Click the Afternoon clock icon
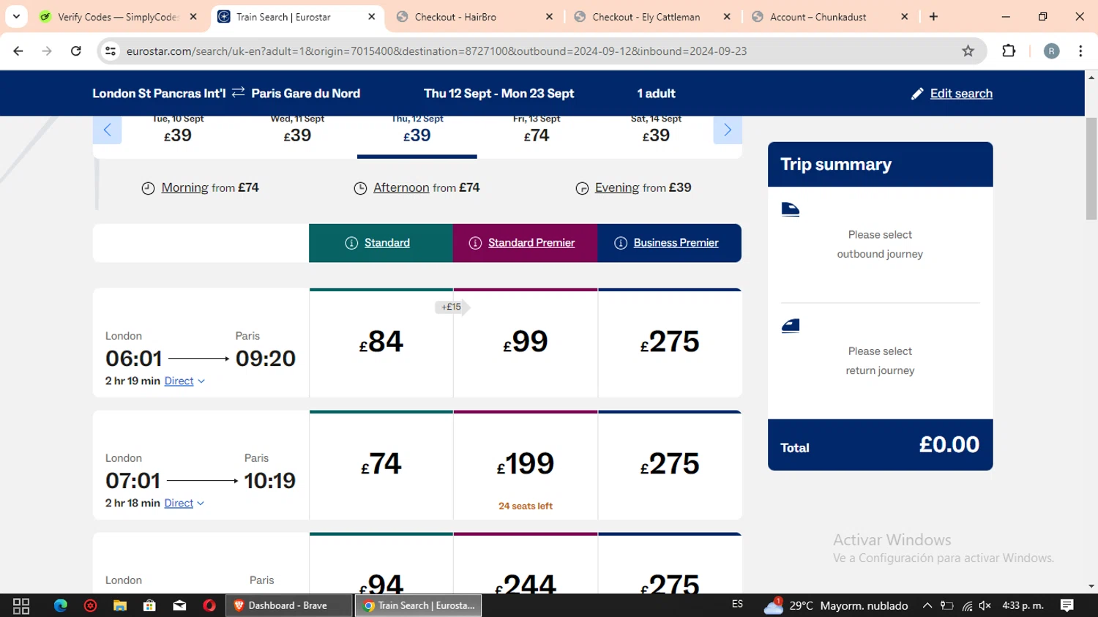 pyautogui.click(x=360, y=188)
